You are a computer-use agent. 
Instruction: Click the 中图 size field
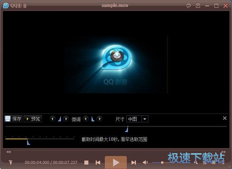point(134,119)
